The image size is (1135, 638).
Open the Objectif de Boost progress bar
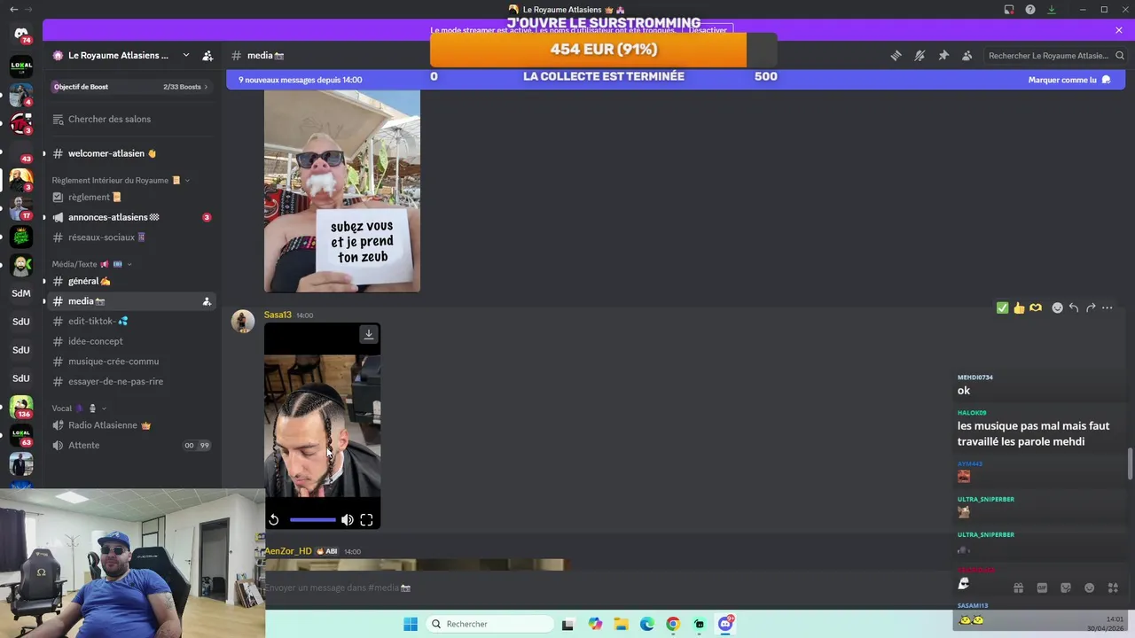[131, 87]
